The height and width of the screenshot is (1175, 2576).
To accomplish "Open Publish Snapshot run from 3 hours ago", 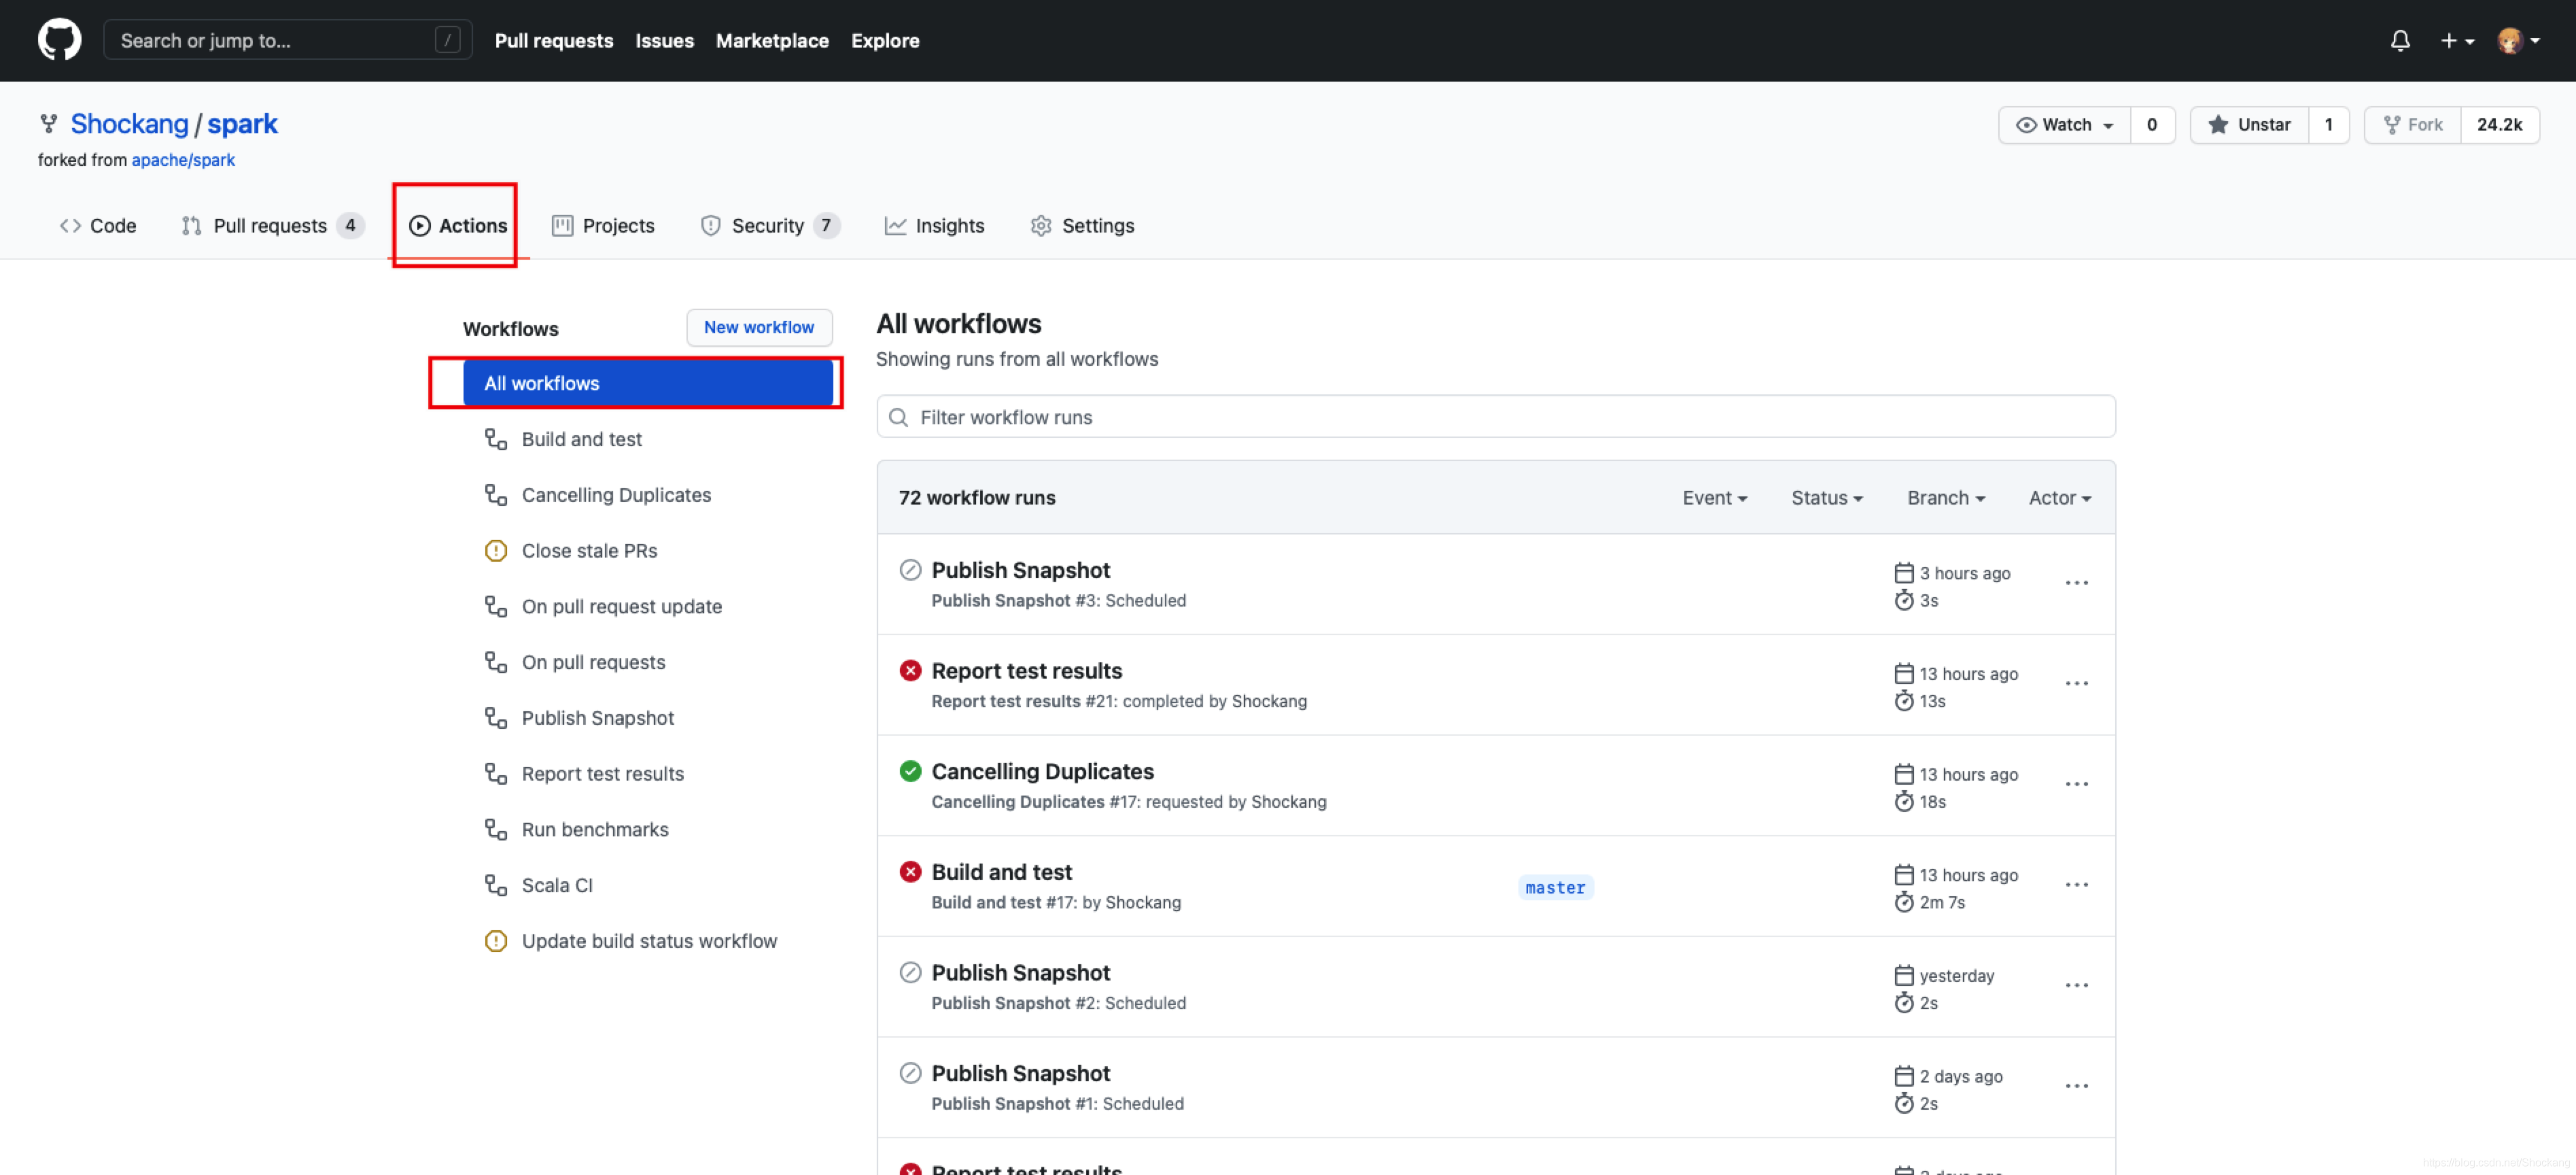I will click(x=1020, y=571).
